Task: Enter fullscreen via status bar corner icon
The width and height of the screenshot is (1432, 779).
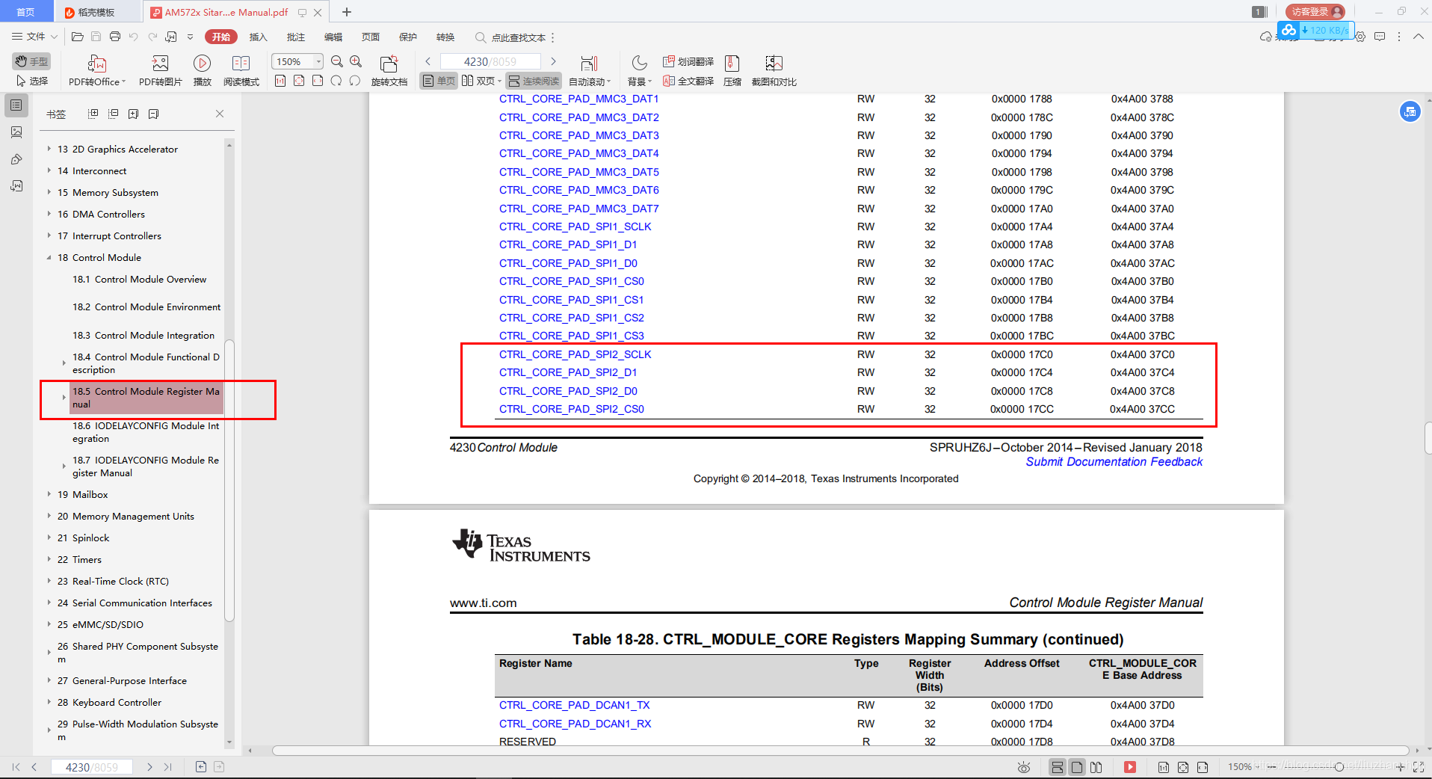Action: (x=1419, y=767)
